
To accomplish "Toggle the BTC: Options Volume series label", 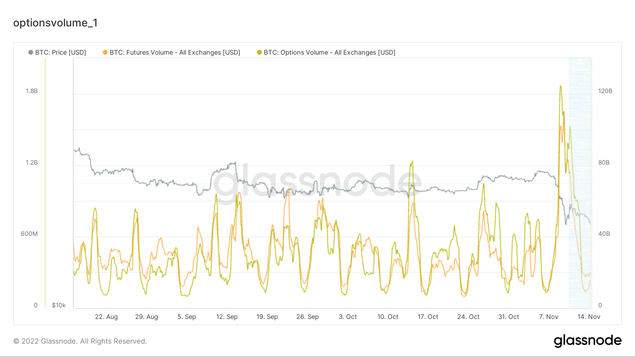I will click(329, 53).
